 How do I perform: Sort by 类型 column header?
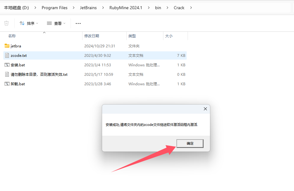click(132, 36)
